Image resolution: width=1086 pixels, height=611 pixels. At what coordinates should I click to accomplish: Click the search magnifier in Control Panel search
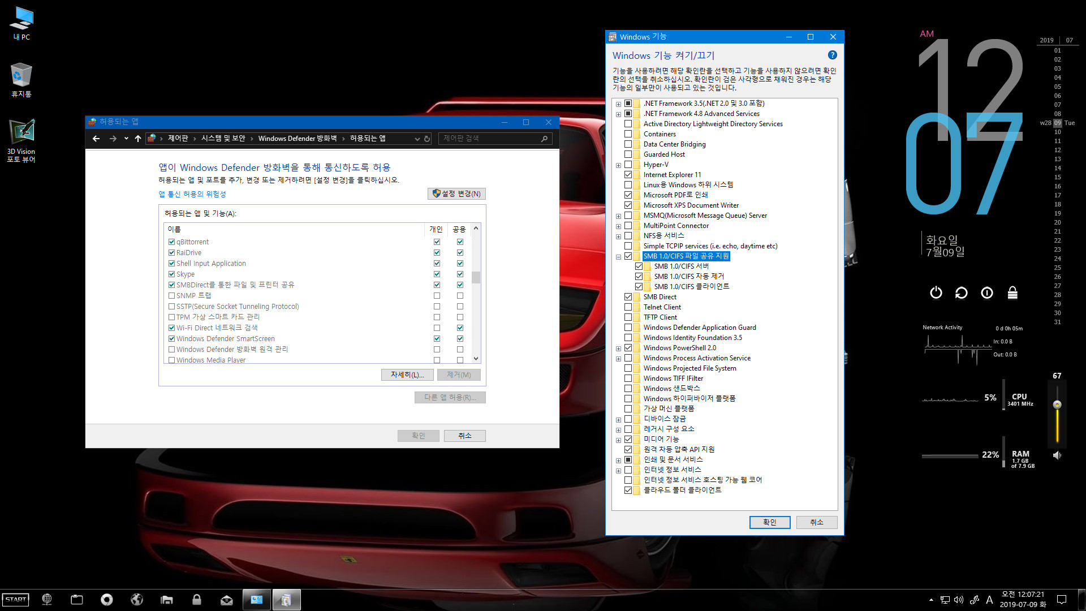(x=544, y=139)
